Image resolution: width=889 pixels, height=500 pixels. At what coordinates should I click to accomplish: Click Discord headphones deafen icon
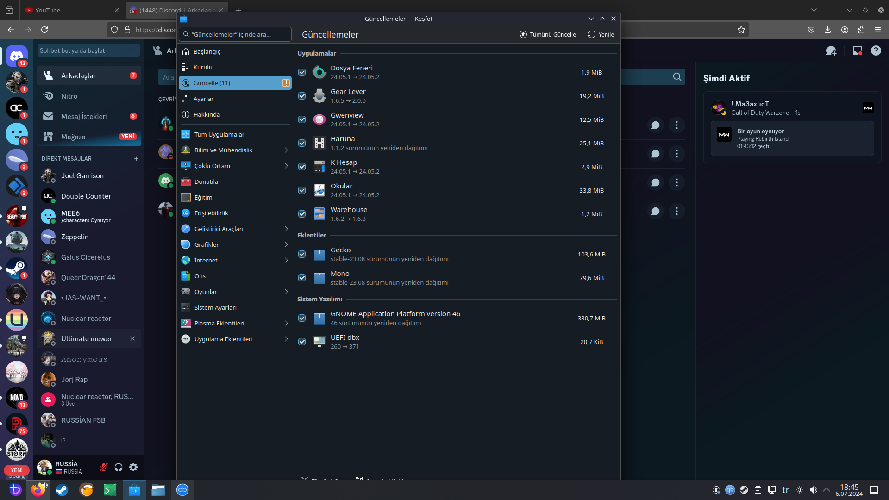[119, 467]
